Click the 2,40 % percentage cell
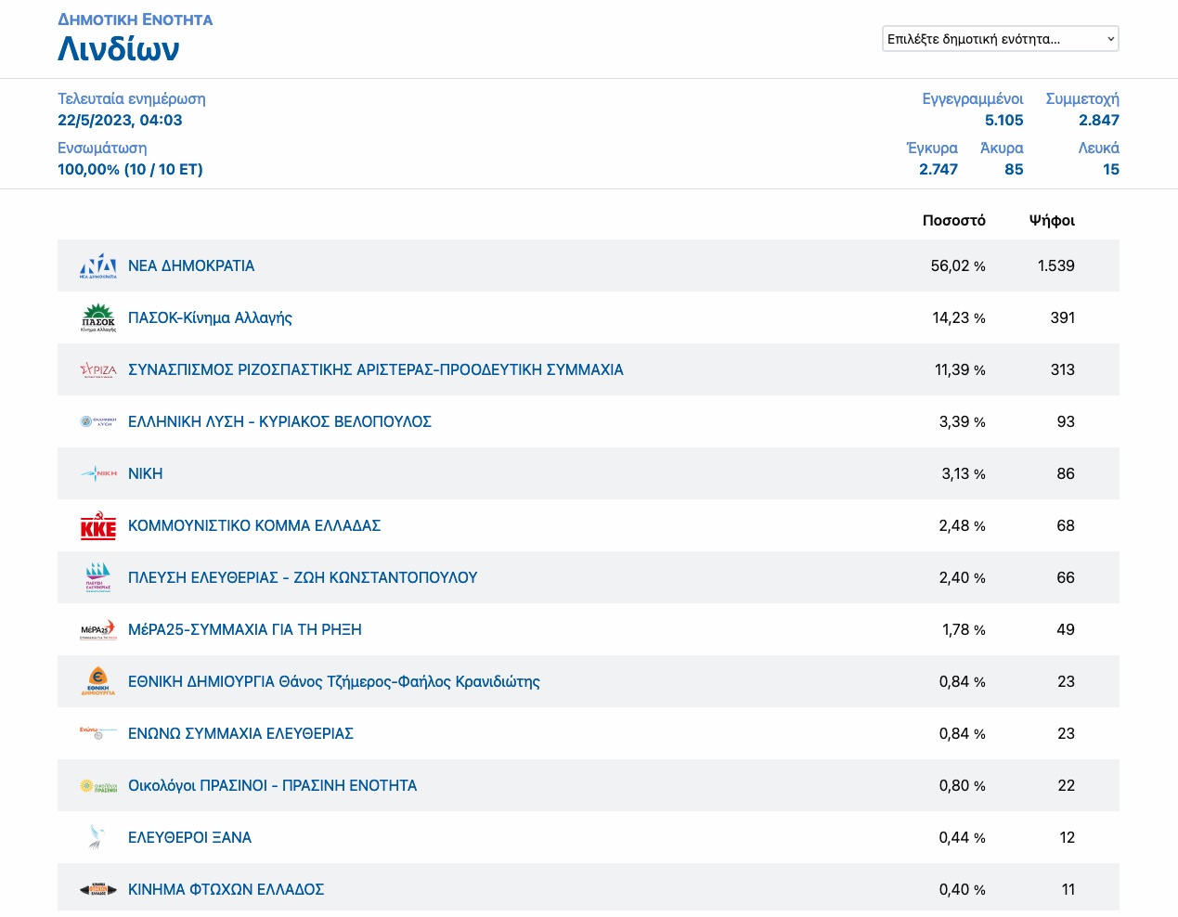Image resolution: width=1178 pixels, height=917 pixels. [x=963, y=577]
